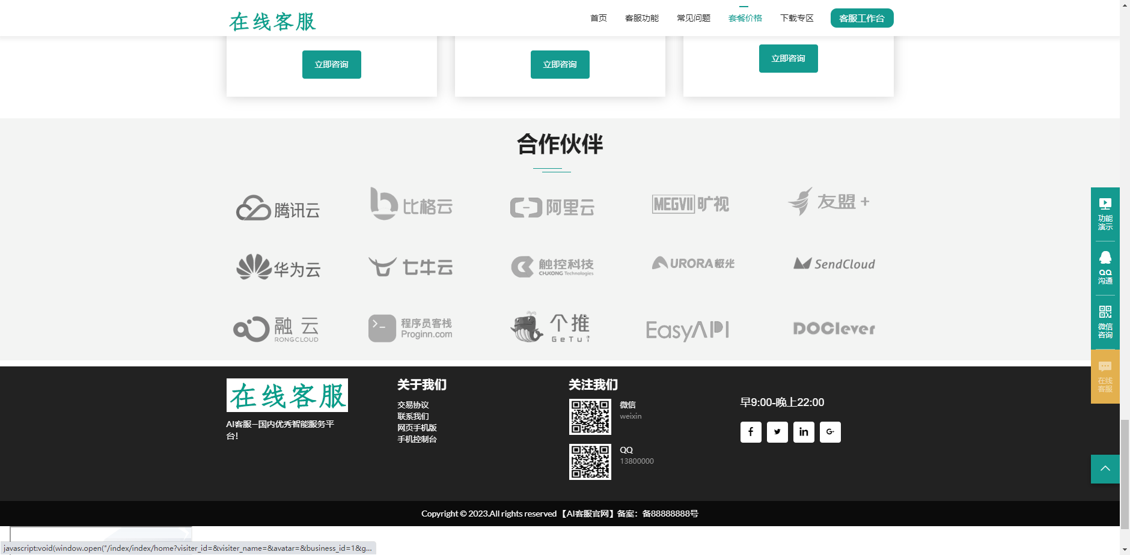Go to 首页 in the navigation

point(599,18)
